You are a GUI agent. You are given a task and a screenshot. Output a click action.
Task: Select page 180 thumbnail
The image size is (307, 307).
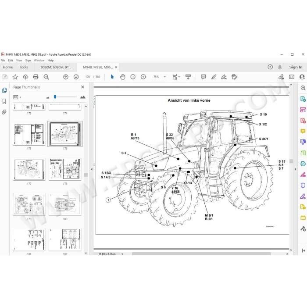[x=65, y=205]
